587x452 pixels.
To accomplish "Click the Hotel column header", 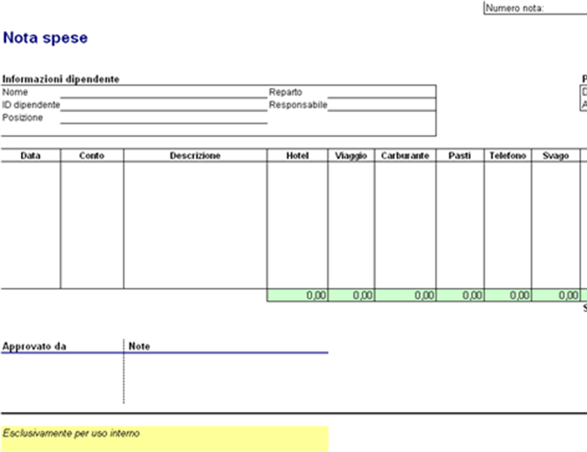I will (x=297, y=156).
